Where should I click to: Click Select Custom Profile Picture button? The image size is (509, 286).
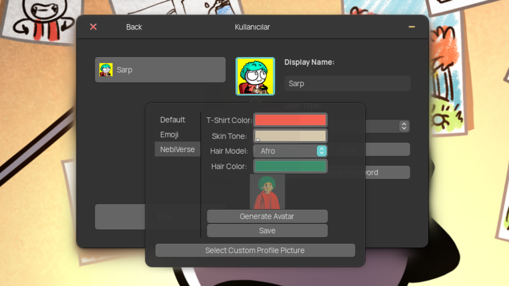click(x=255, y=250)
